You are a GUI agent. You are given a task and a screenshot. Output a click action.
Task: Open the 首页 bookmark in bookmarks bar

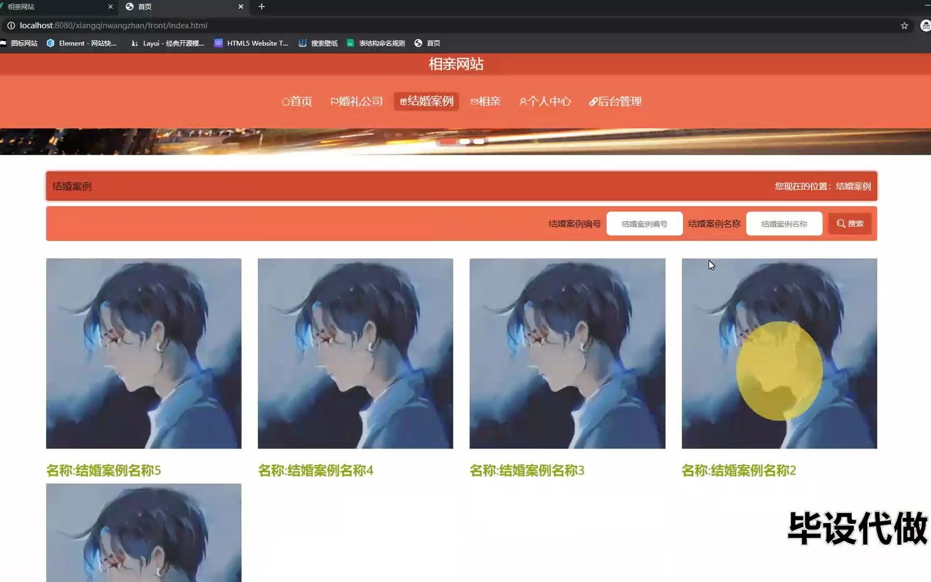click(x=427, y=43)
